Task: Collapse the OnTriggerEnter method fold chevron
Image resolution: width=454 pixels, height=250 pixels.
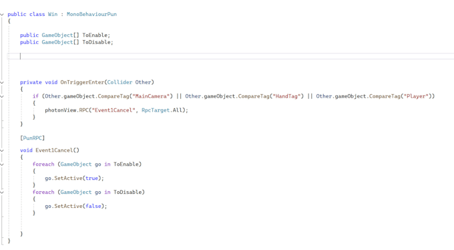Action: 2,83
